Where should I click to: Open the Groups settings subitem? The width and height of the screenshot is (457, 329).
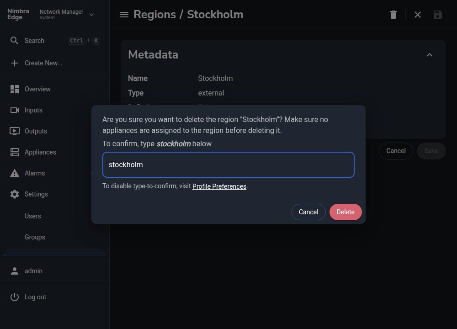(35, 237)
